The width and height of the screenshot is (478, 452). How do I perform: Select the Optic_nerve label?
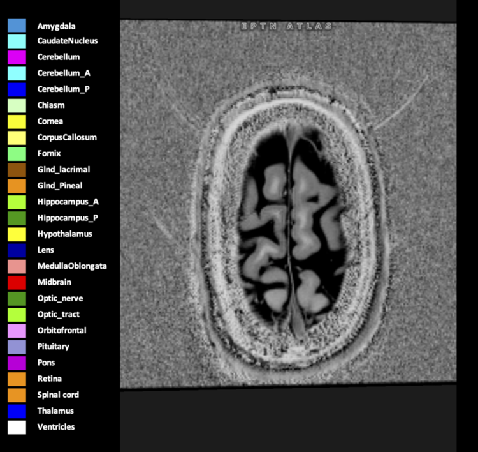coord(60,298)
